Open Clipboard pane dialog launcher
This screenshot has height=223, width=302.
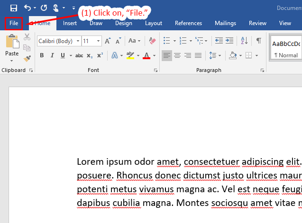pos(31,71)
